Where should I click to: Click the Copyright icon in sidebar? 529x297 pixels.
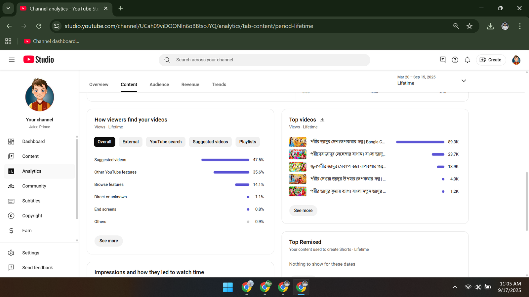11,216
